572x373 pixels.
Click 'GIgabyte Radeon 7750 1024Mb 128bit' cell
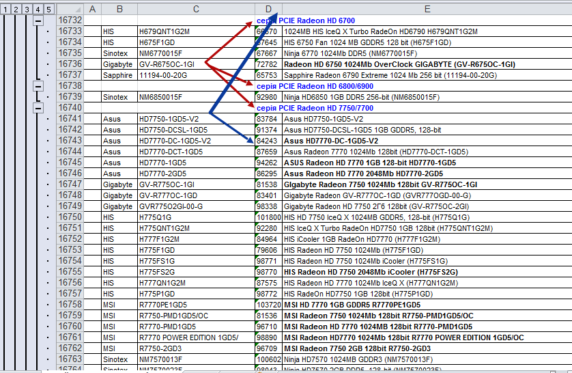click(x=427, y=184)
